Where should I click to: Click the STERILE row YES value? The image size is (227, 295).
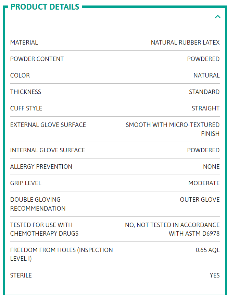(x=215, y=275)
